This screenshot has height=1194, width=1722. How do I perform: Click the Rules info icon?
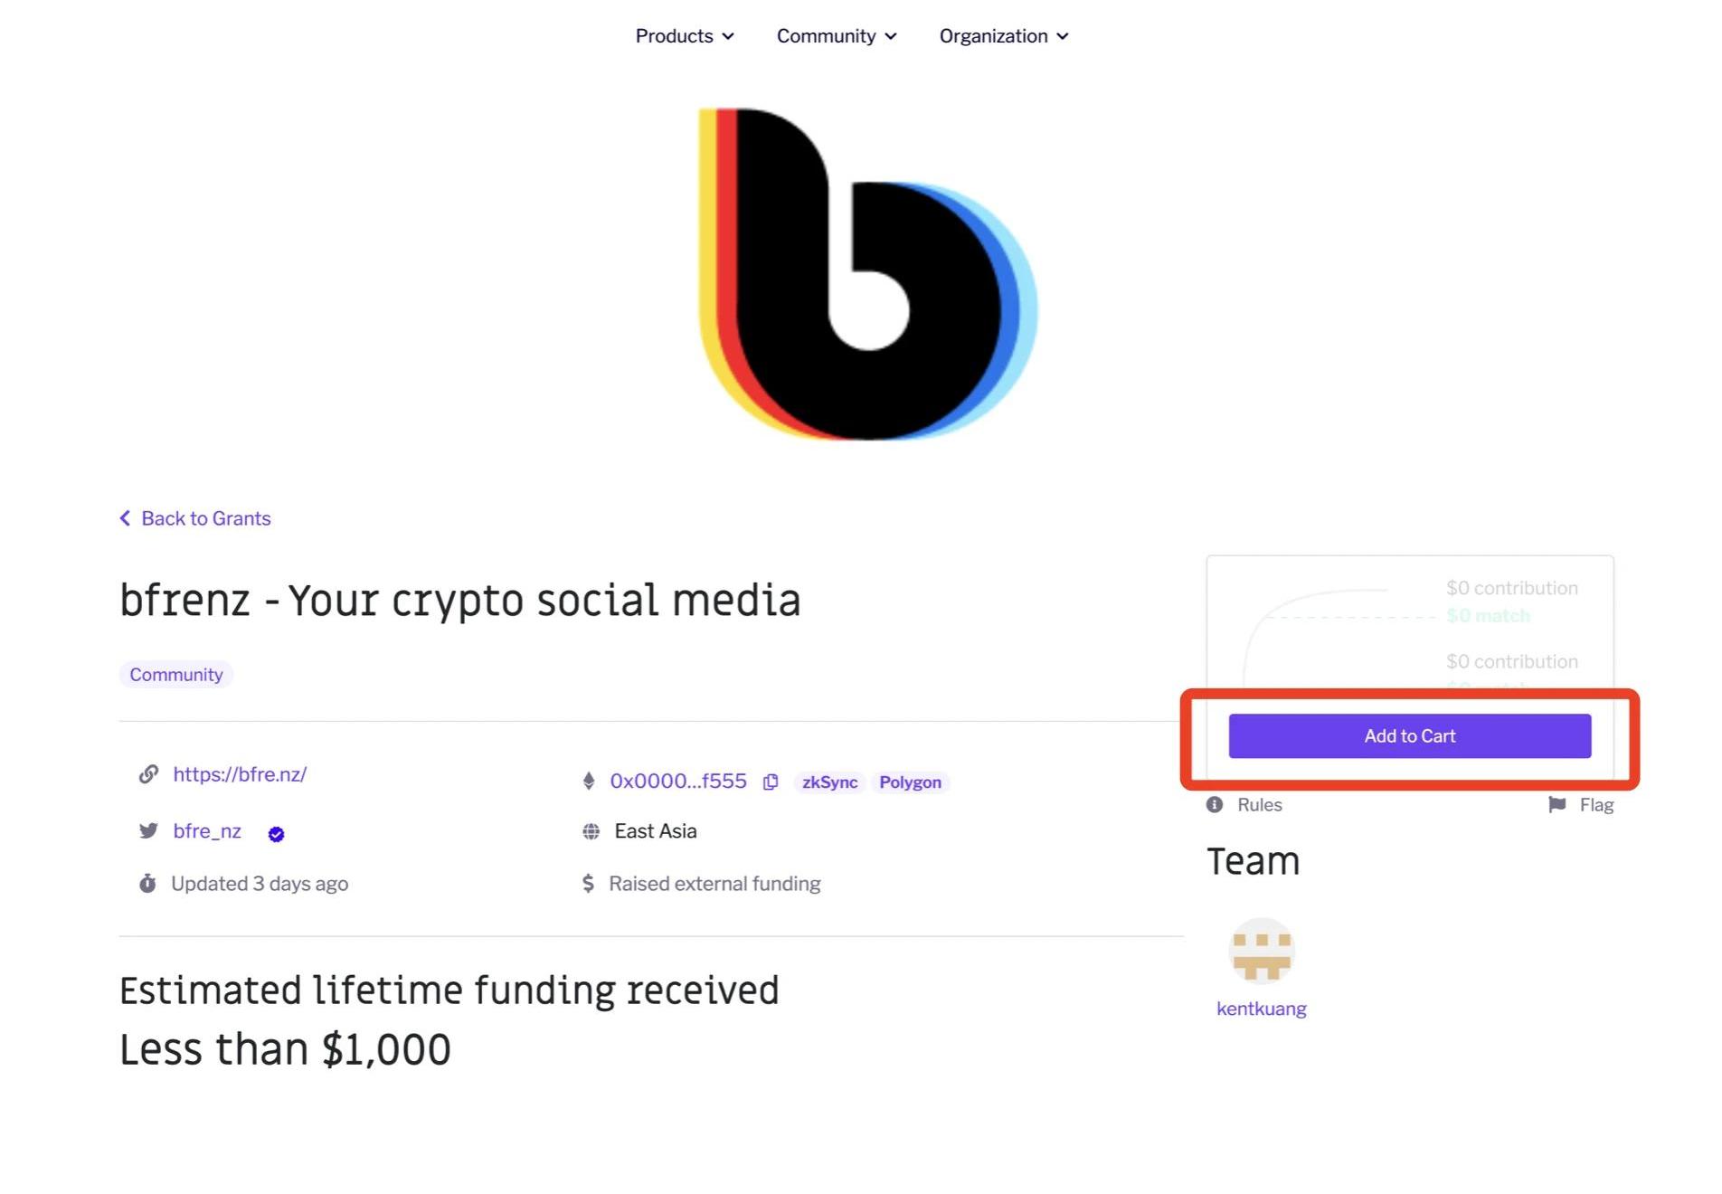[1215, 804]
